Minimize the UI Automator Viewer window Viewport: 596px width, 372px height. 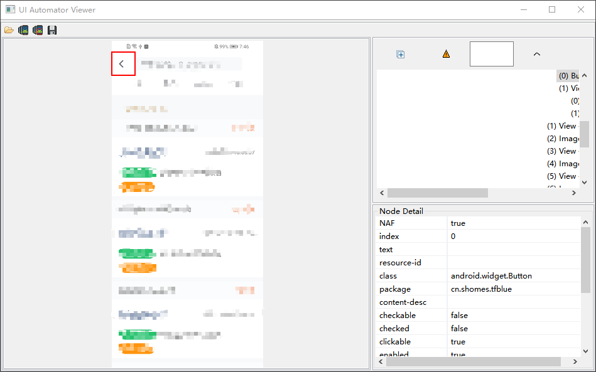[x=524, y=9]
